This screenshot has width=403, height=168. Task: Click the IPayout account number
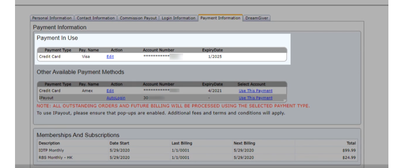[x=154, y=98]
